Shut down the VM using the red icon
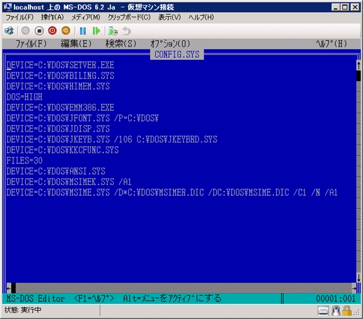 click(x=52, y=31)
